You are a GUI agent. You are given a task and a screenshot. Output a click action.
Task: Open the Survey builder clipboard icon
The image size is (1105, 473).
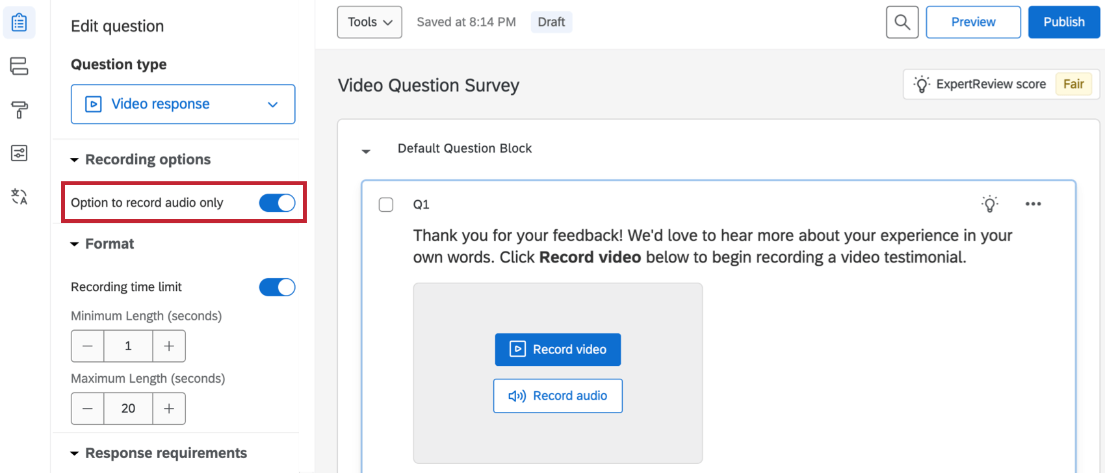(19, 23)
